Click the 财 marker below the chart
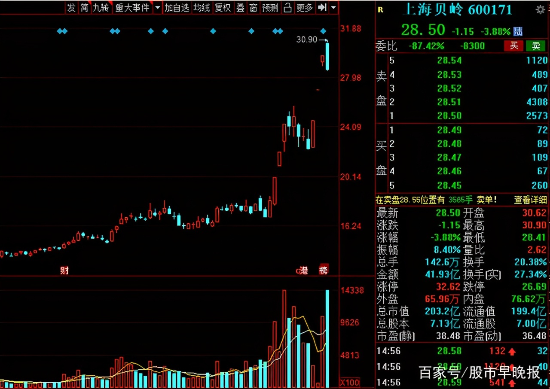The width and height of the screenshot is (550, 389). click(x=64, y=270)
